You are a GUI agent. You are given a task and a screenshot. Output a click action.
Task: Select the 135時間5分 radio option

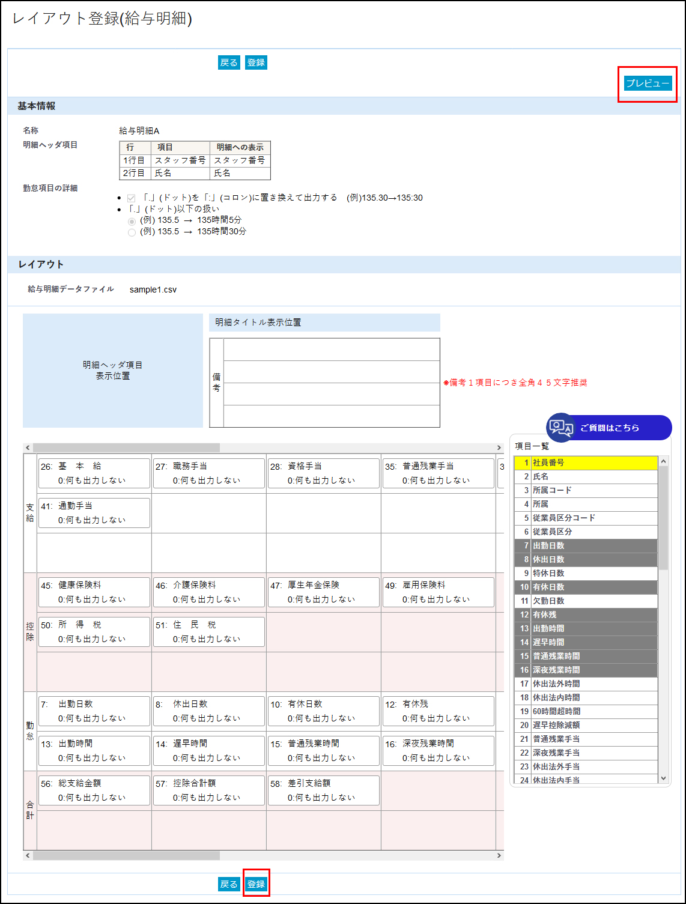tap(132, 221)
